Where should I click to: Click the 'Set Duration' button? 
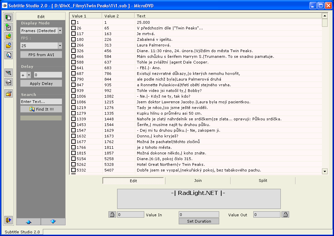(x=199, y=221)
